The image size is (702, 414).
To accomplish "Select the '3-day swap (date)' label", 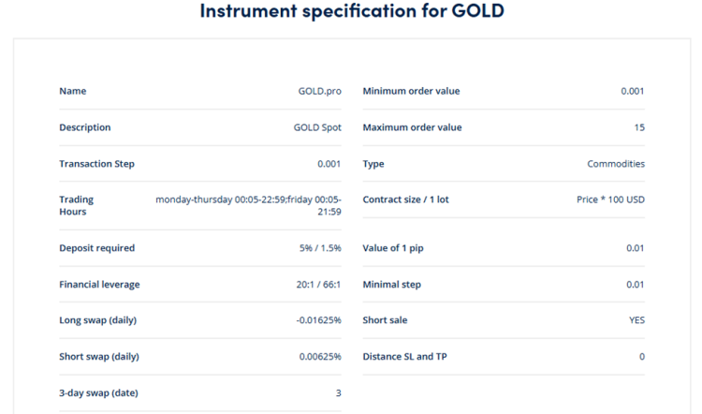I will tap(98, 393).
